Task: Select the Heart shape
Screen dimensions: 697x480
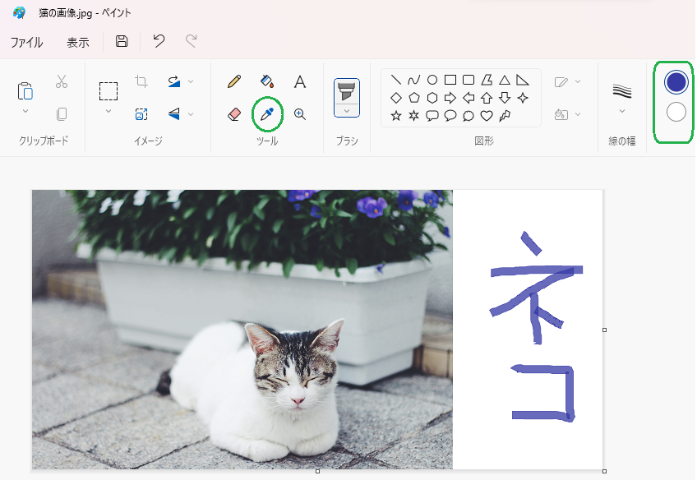Action: [487, 116]
